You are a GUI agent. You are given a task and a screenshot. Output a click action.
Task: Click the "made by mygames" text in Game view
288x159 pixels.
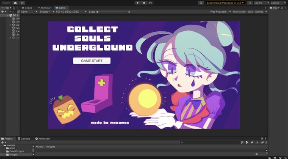coord(110,123)
